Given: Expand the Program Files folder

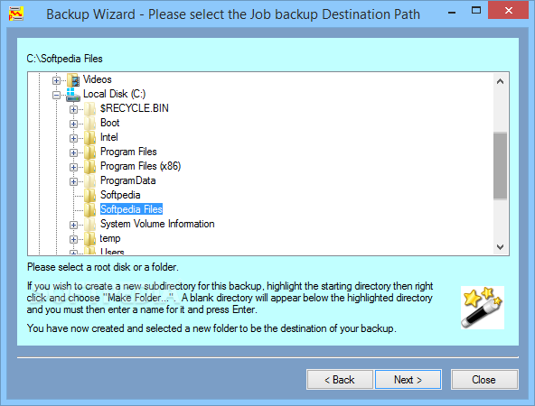Looking at the screenshot, I should pos(73,152).
